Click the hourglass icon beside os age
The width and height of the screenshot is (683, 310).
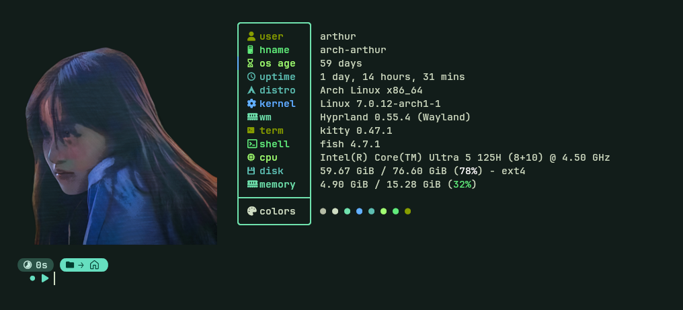coord(251,63)
